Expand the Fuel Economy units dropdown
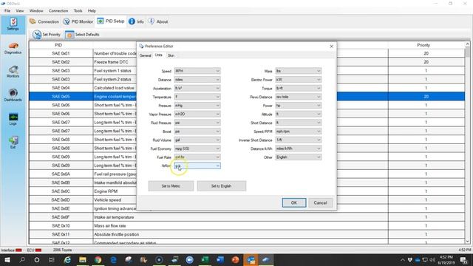The height and width of the screenshot is (266, 473). tap(197, 149)
